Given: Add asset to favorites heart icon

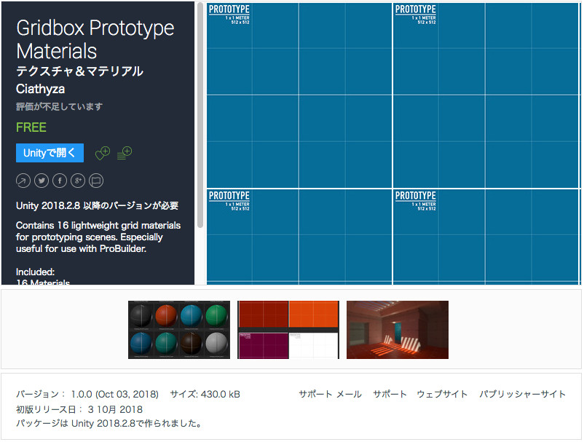Looking at the screenshot, I should [103, 153].
